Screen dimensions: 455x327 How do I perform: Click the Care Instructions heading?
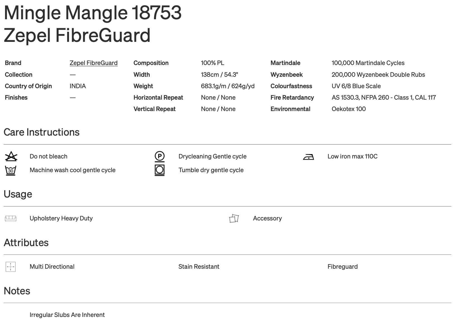[x=42, y=132]
